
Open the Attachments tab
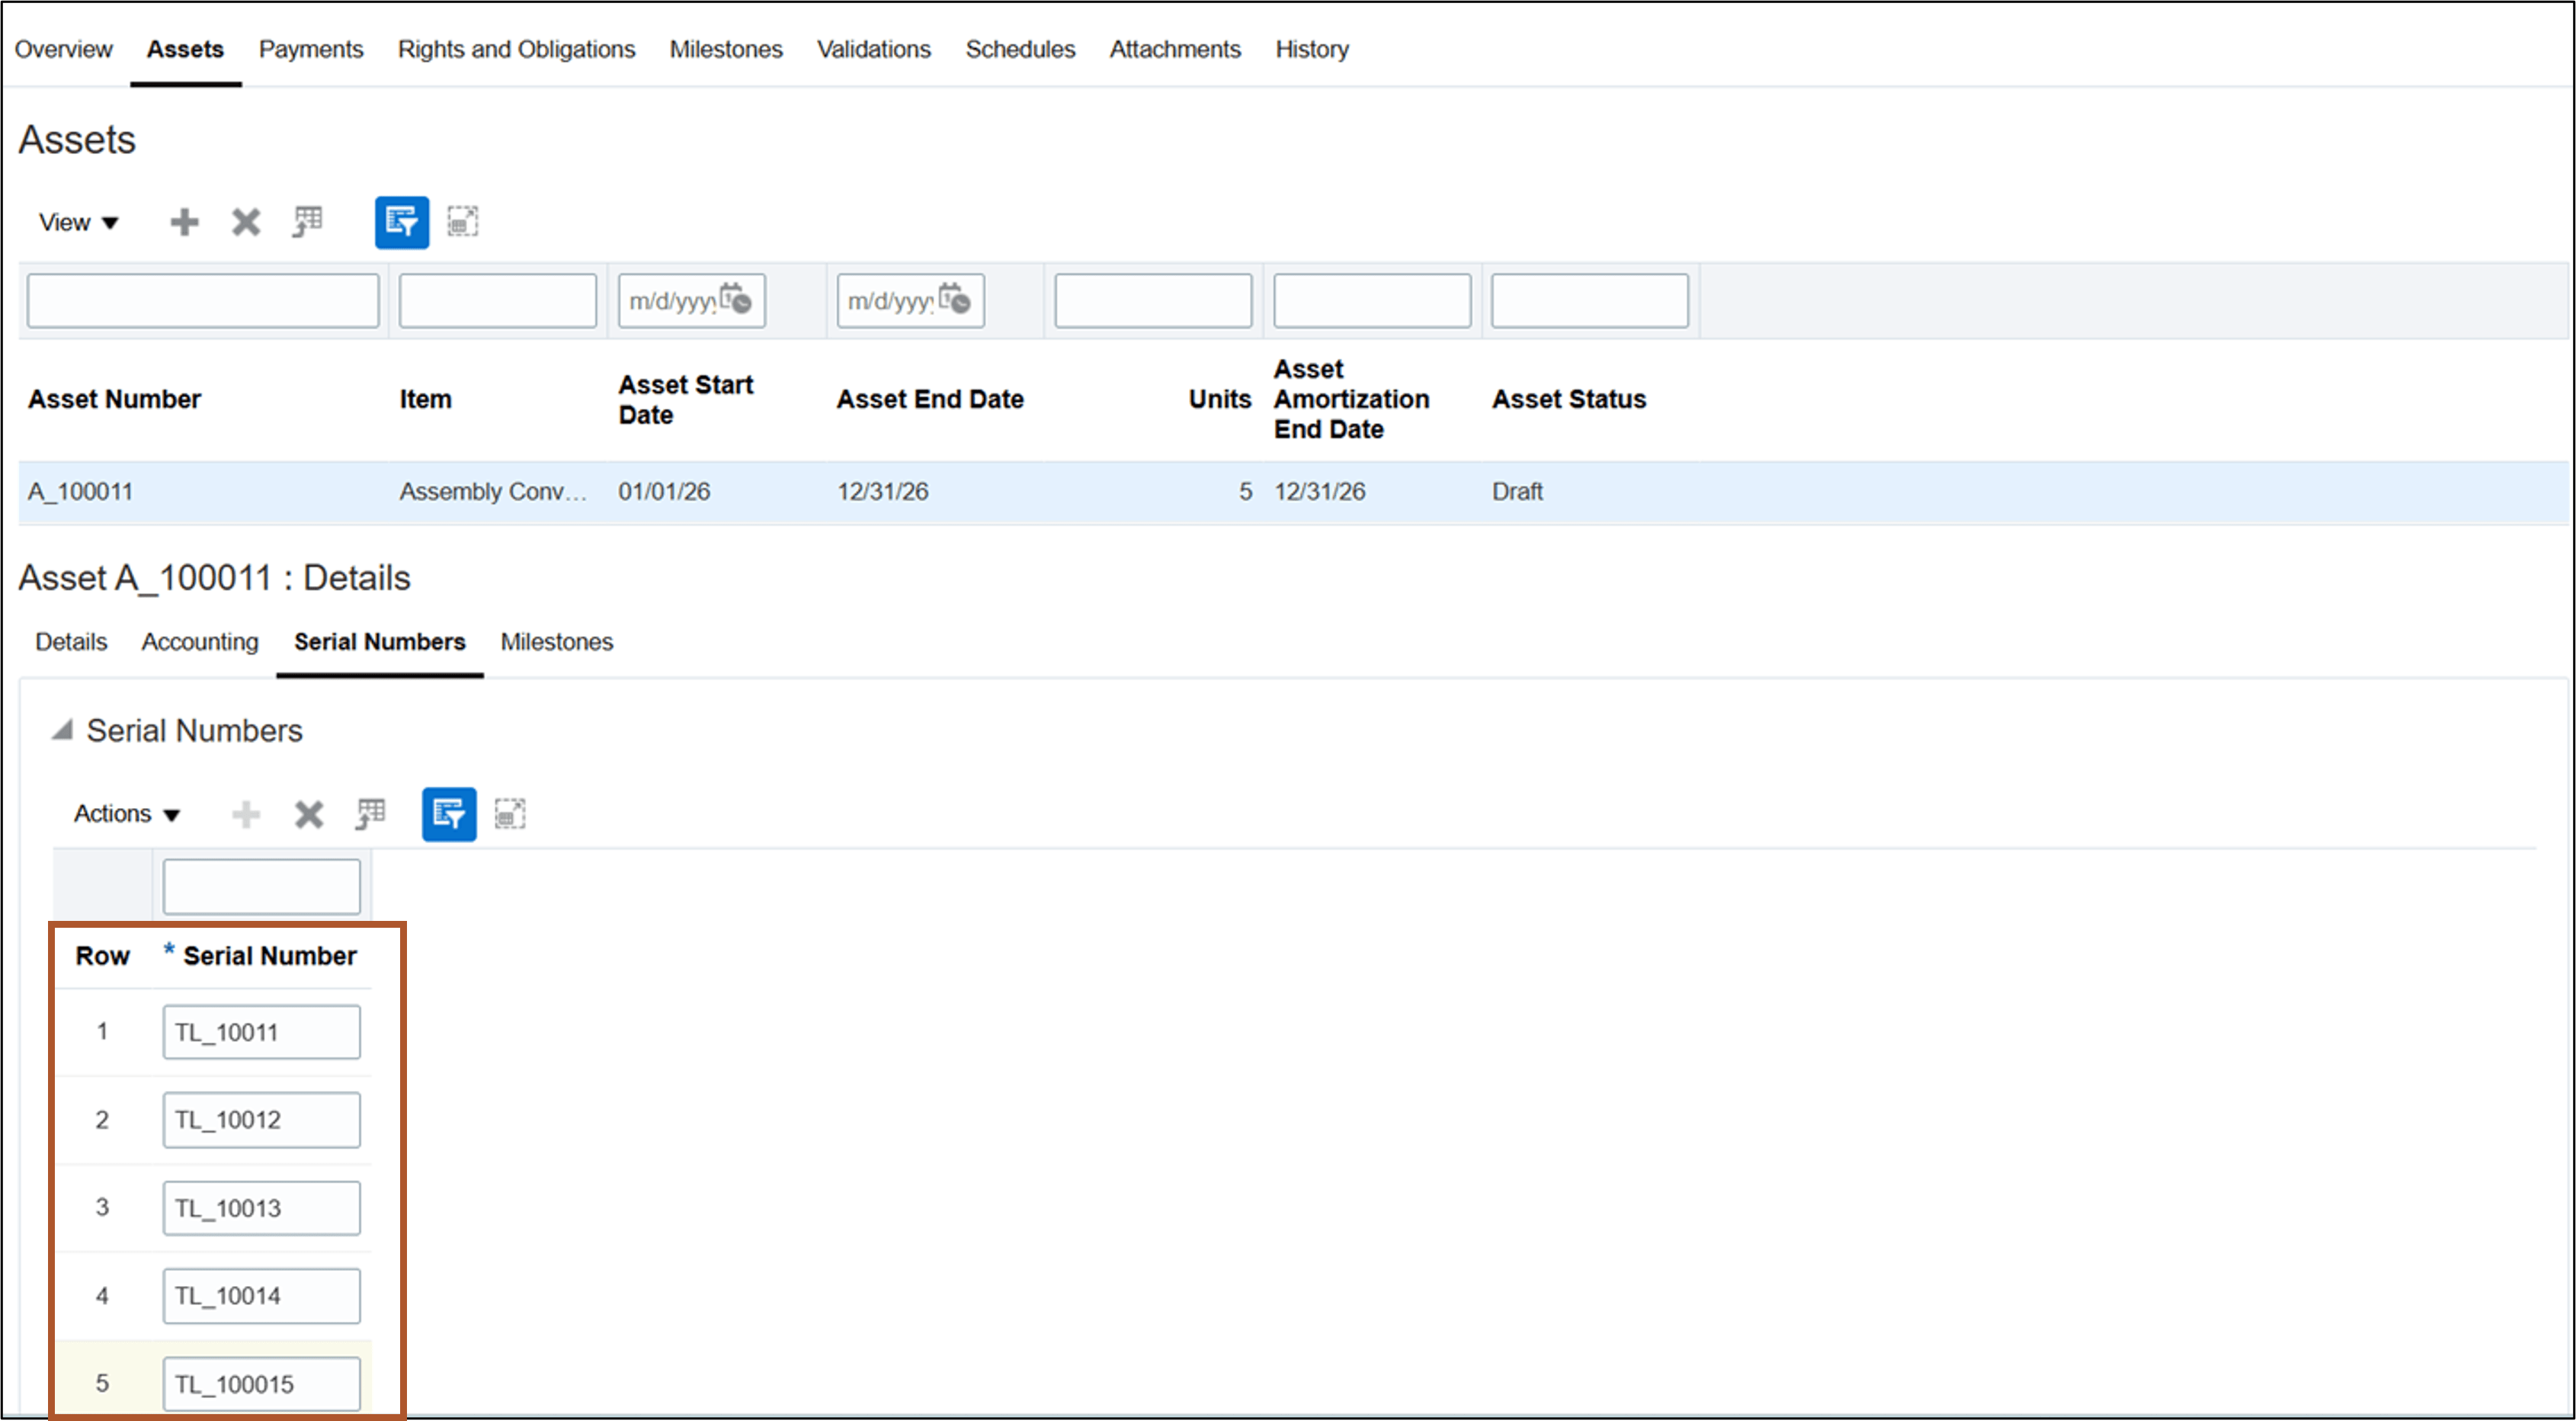coord(1175,49)
